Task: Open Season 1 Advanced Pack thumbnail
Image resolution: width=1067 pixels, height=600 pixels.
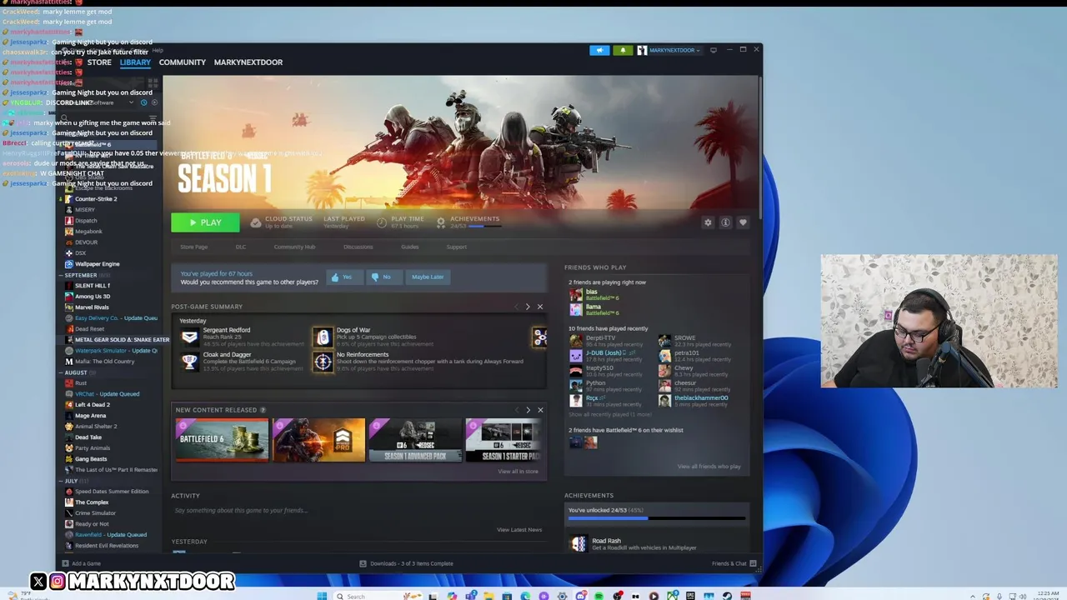Action: [x=415, y=440]
